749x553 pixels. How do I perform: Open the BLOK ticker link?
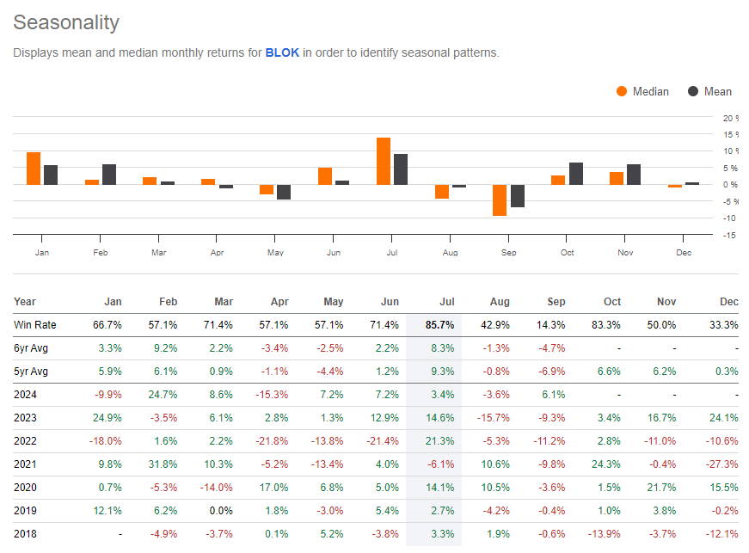(x=281, y=52)
